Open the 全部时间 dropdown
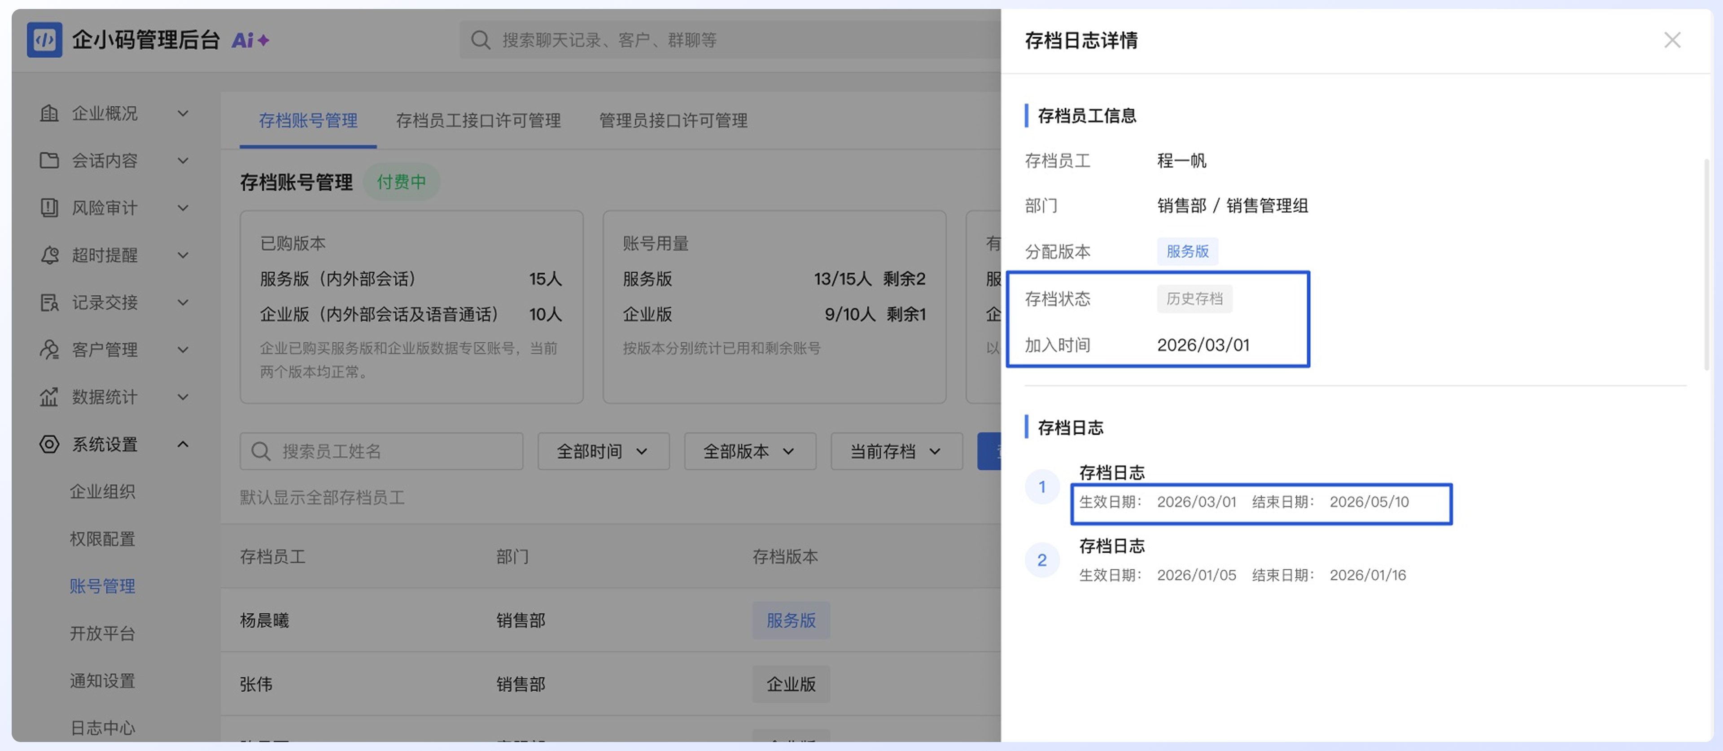Viewport: 1723px width, 751px height. click(603, 451)
